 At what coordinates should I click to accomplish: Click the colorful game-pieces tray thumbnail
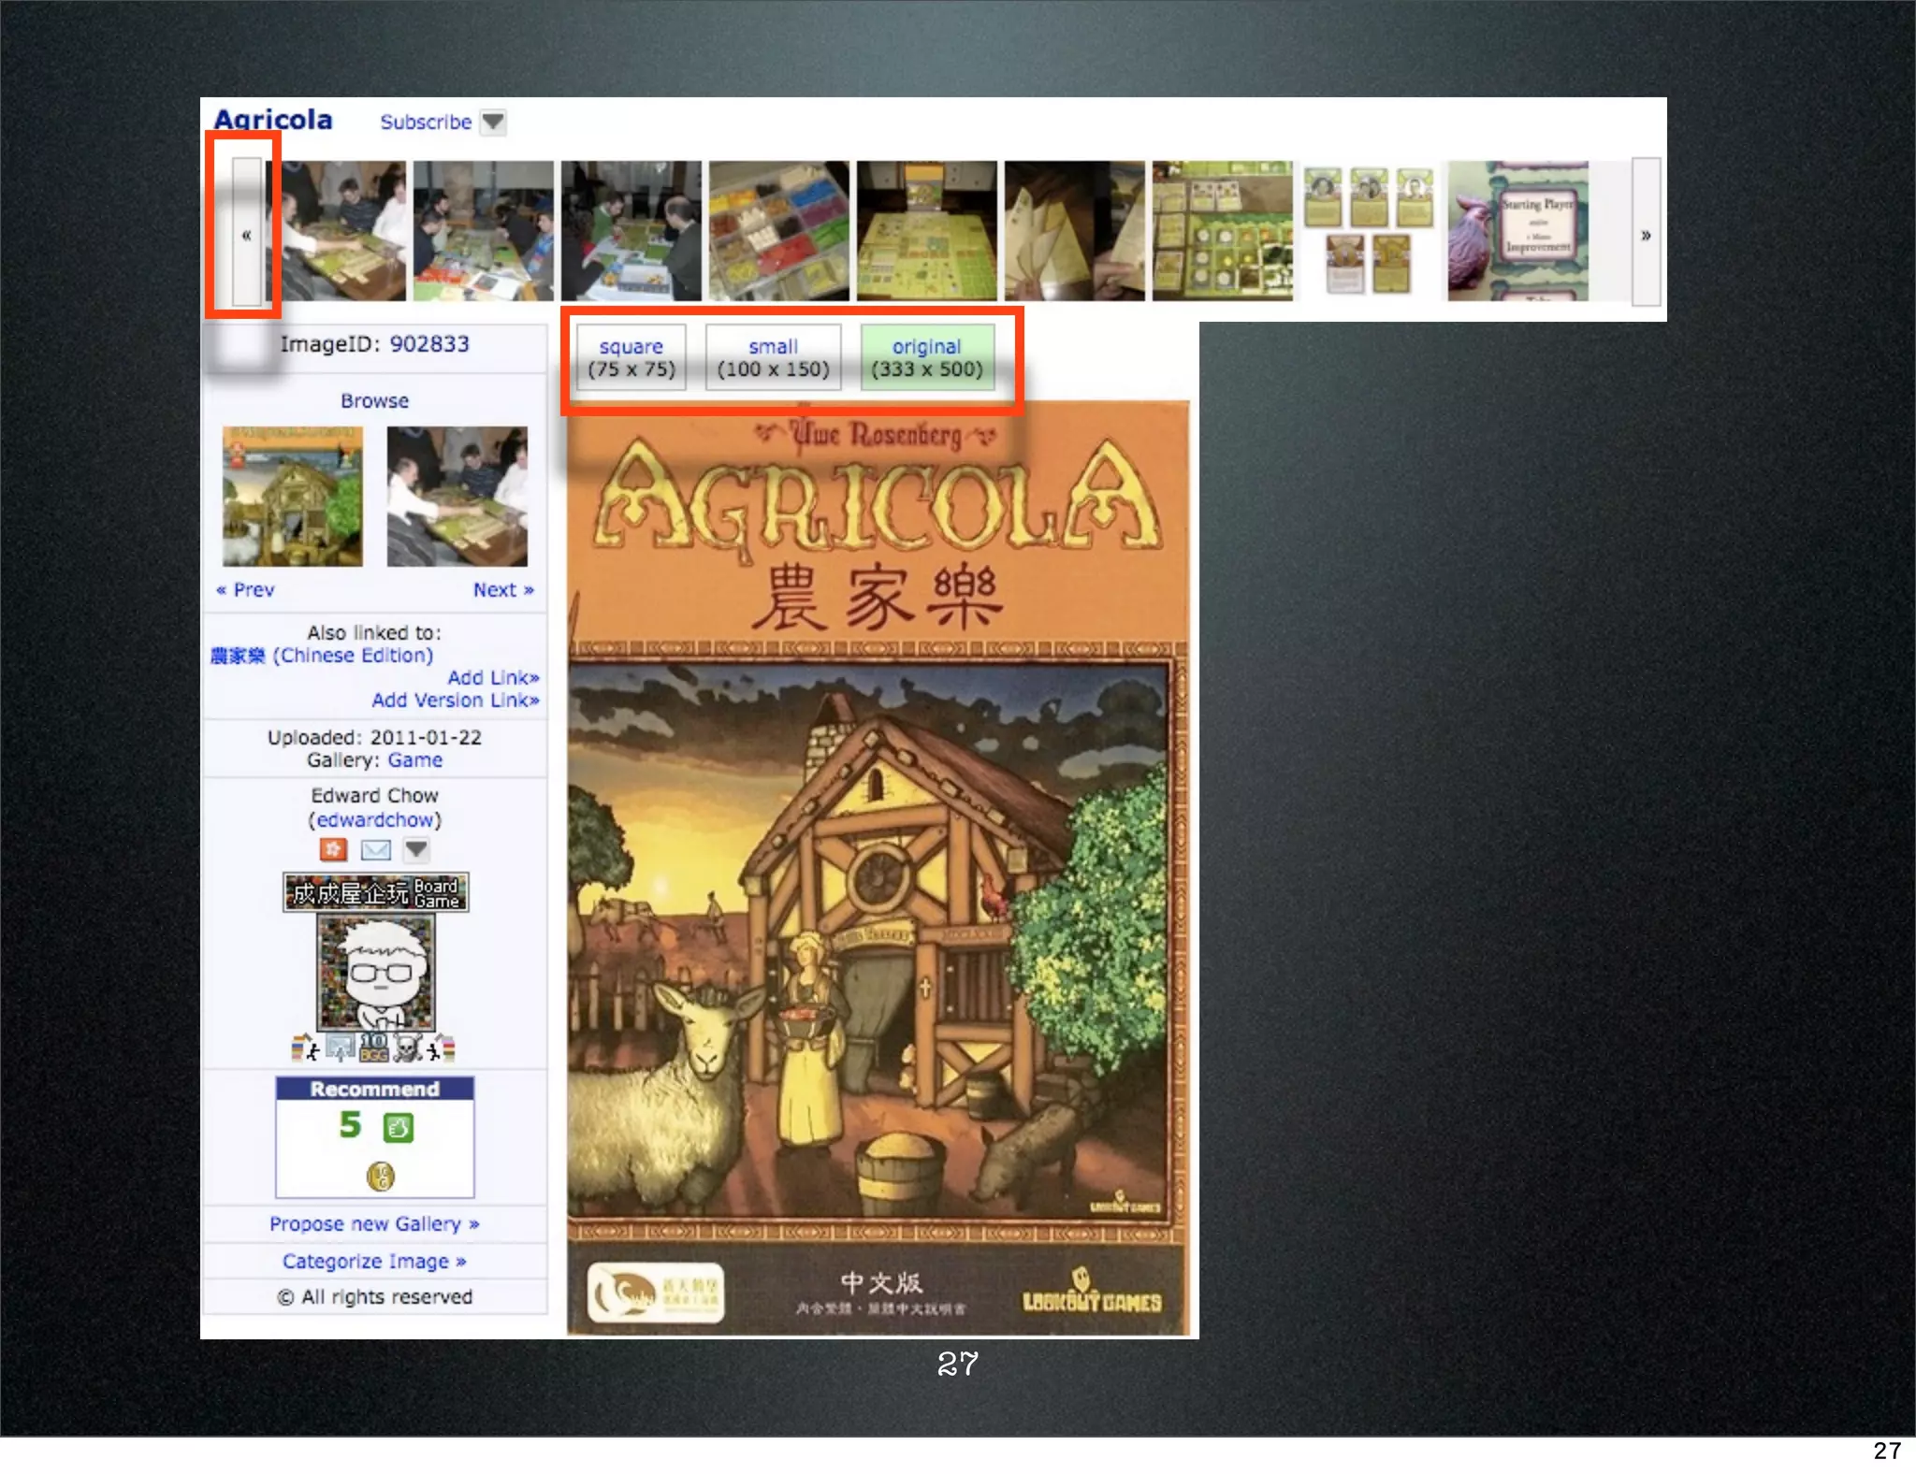click(778, 231)
